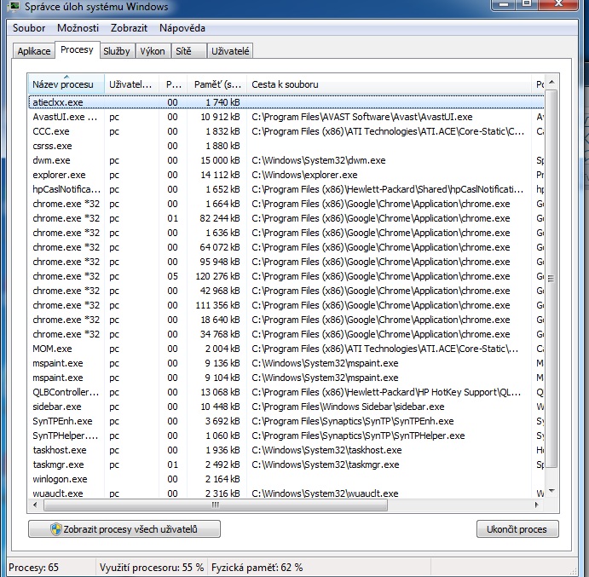This screenshot has width=589, height=577.
Task: Select the CCC.exe process
Action: 286,131
